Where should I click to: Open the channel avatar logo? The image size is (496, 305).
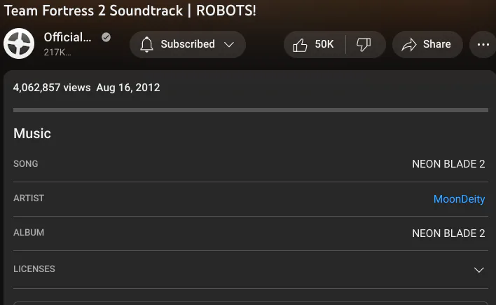(19, 43)
